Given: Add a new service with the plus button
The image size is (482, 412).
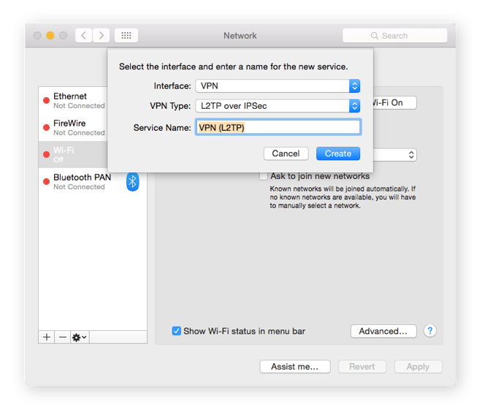Looking at the screenshot, I should click(47, 337).
